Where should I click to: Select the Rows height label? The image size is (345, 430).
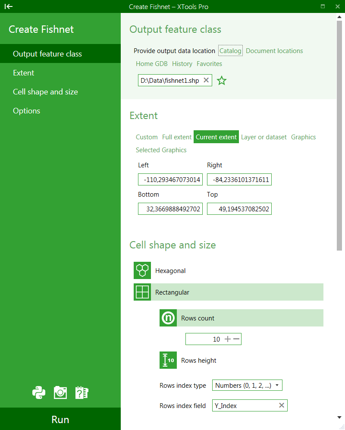coord(198,360)
